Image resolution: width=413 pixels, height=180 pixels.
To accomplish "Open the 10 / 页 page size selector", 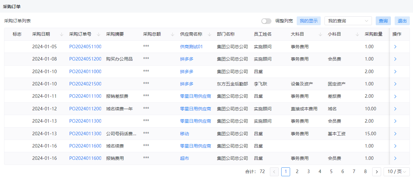I will pyautogui.click(x=397, y=171).
